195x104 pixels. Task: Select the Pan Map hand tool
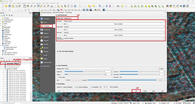coord(25,6)
